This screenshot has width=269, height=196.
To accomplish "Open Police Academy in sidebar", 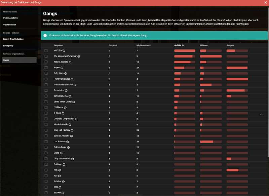I will [x=10, y=18].
